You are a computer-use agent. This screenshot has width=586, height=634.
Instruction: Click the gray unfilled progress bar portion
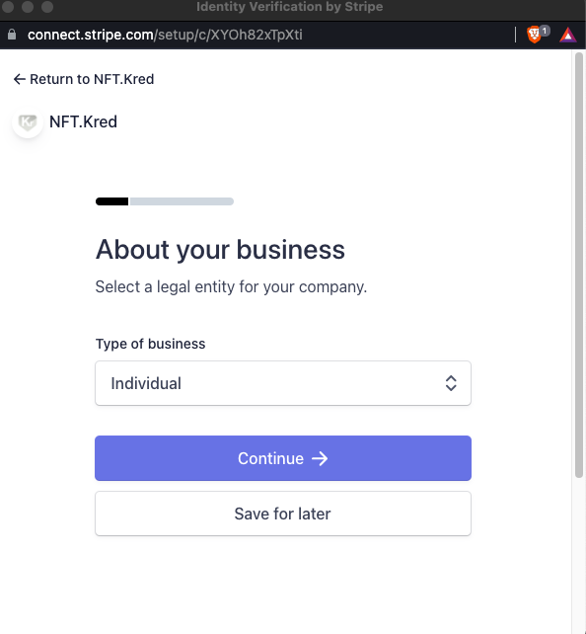click(182, 201)
